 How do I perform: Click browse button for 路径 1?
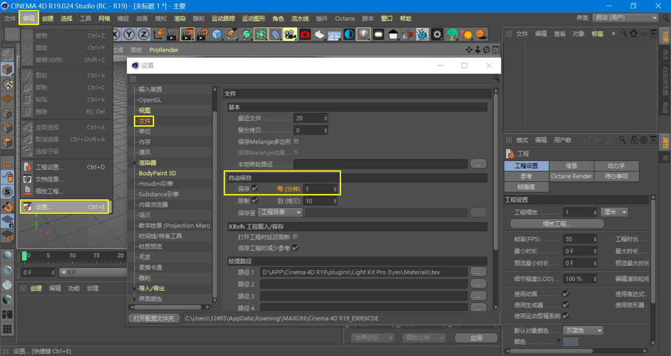tap(478, 272)
